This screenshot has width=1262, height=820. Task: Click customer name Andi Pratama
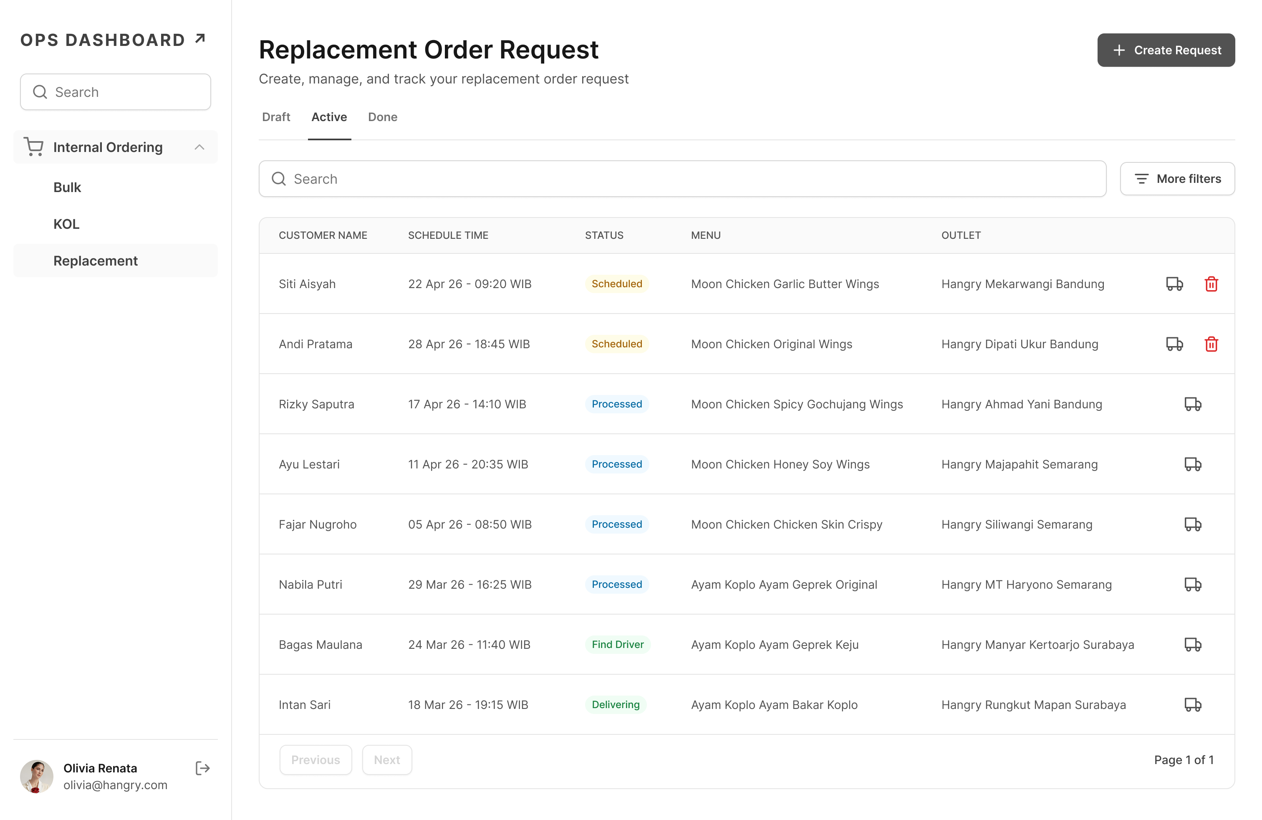(x=315, y=344)
